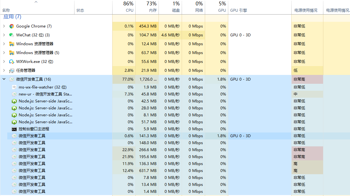Image resolution: width=350 pixels, height=196 pixels.
Task: Click GPU 0 - 3D in WeChat row
Action: coord(240,35)
